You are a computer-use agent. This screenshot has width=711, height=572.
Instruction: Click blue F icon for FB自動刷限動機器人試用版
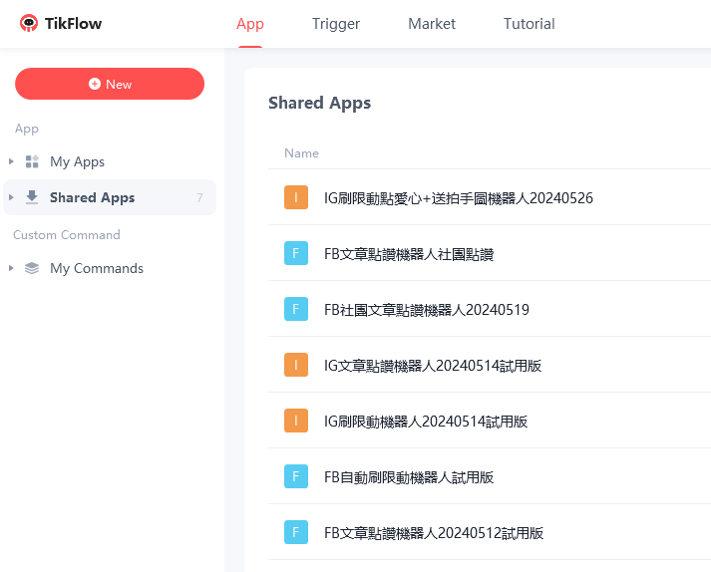296,476
